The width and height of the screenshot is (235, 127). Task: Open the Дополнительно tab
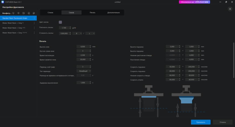113,13
